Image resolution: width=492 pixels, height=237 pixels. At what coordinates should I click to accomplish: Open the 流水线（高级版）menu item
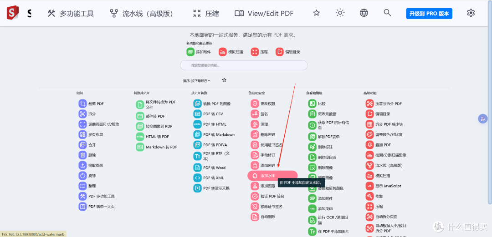click(142, 14)
